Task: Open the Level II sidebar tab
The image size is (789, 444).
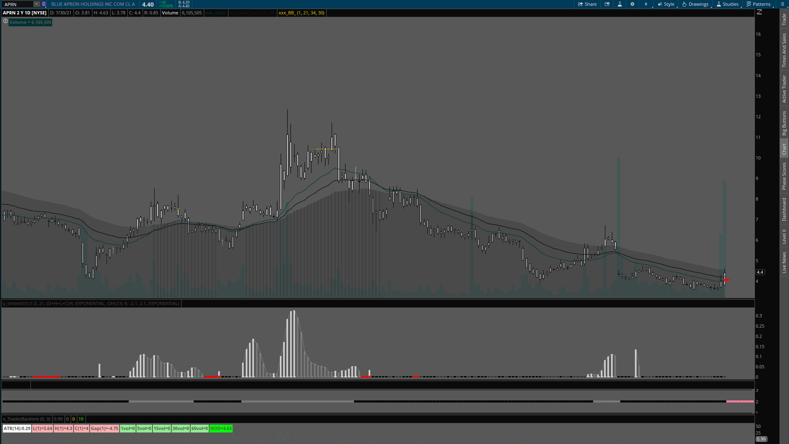Action: [784, 237]
